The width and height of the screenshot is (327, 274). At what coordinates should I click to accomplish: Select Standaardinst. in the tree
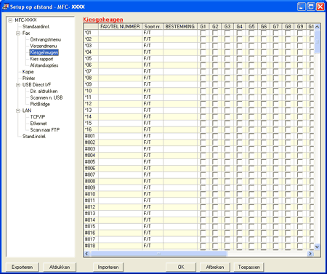(36, 27)
